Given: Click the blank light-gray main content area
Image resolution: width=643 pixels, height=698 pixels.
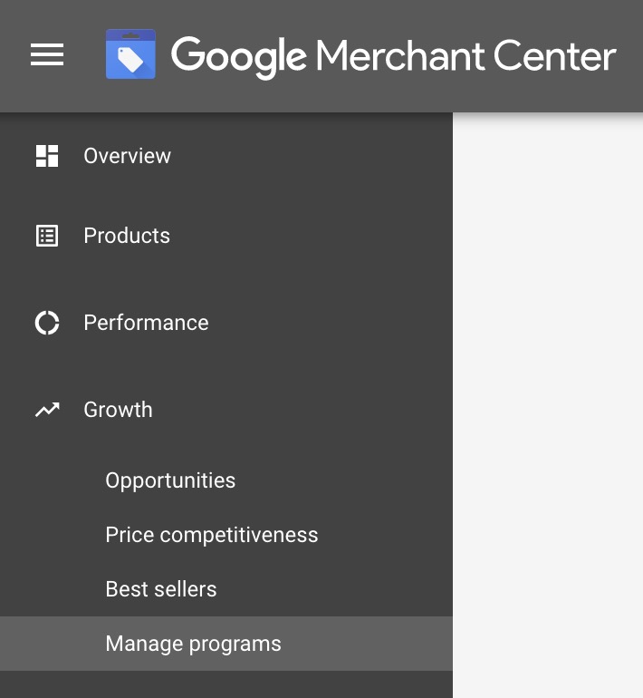Looking at the screenshot, I should coord(548,408).
